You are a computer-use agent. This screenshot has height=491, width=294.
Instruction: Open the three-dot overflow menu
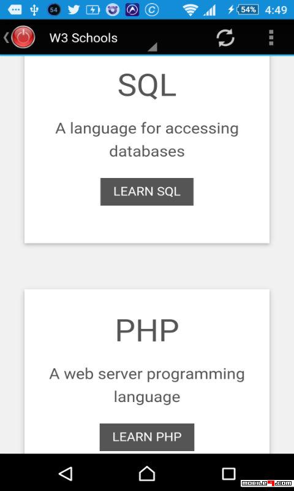271,37
